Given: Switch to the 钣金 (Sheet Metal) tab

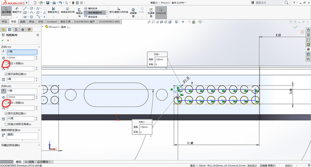Looking at the screenshot, I should [x=32, y=22].
